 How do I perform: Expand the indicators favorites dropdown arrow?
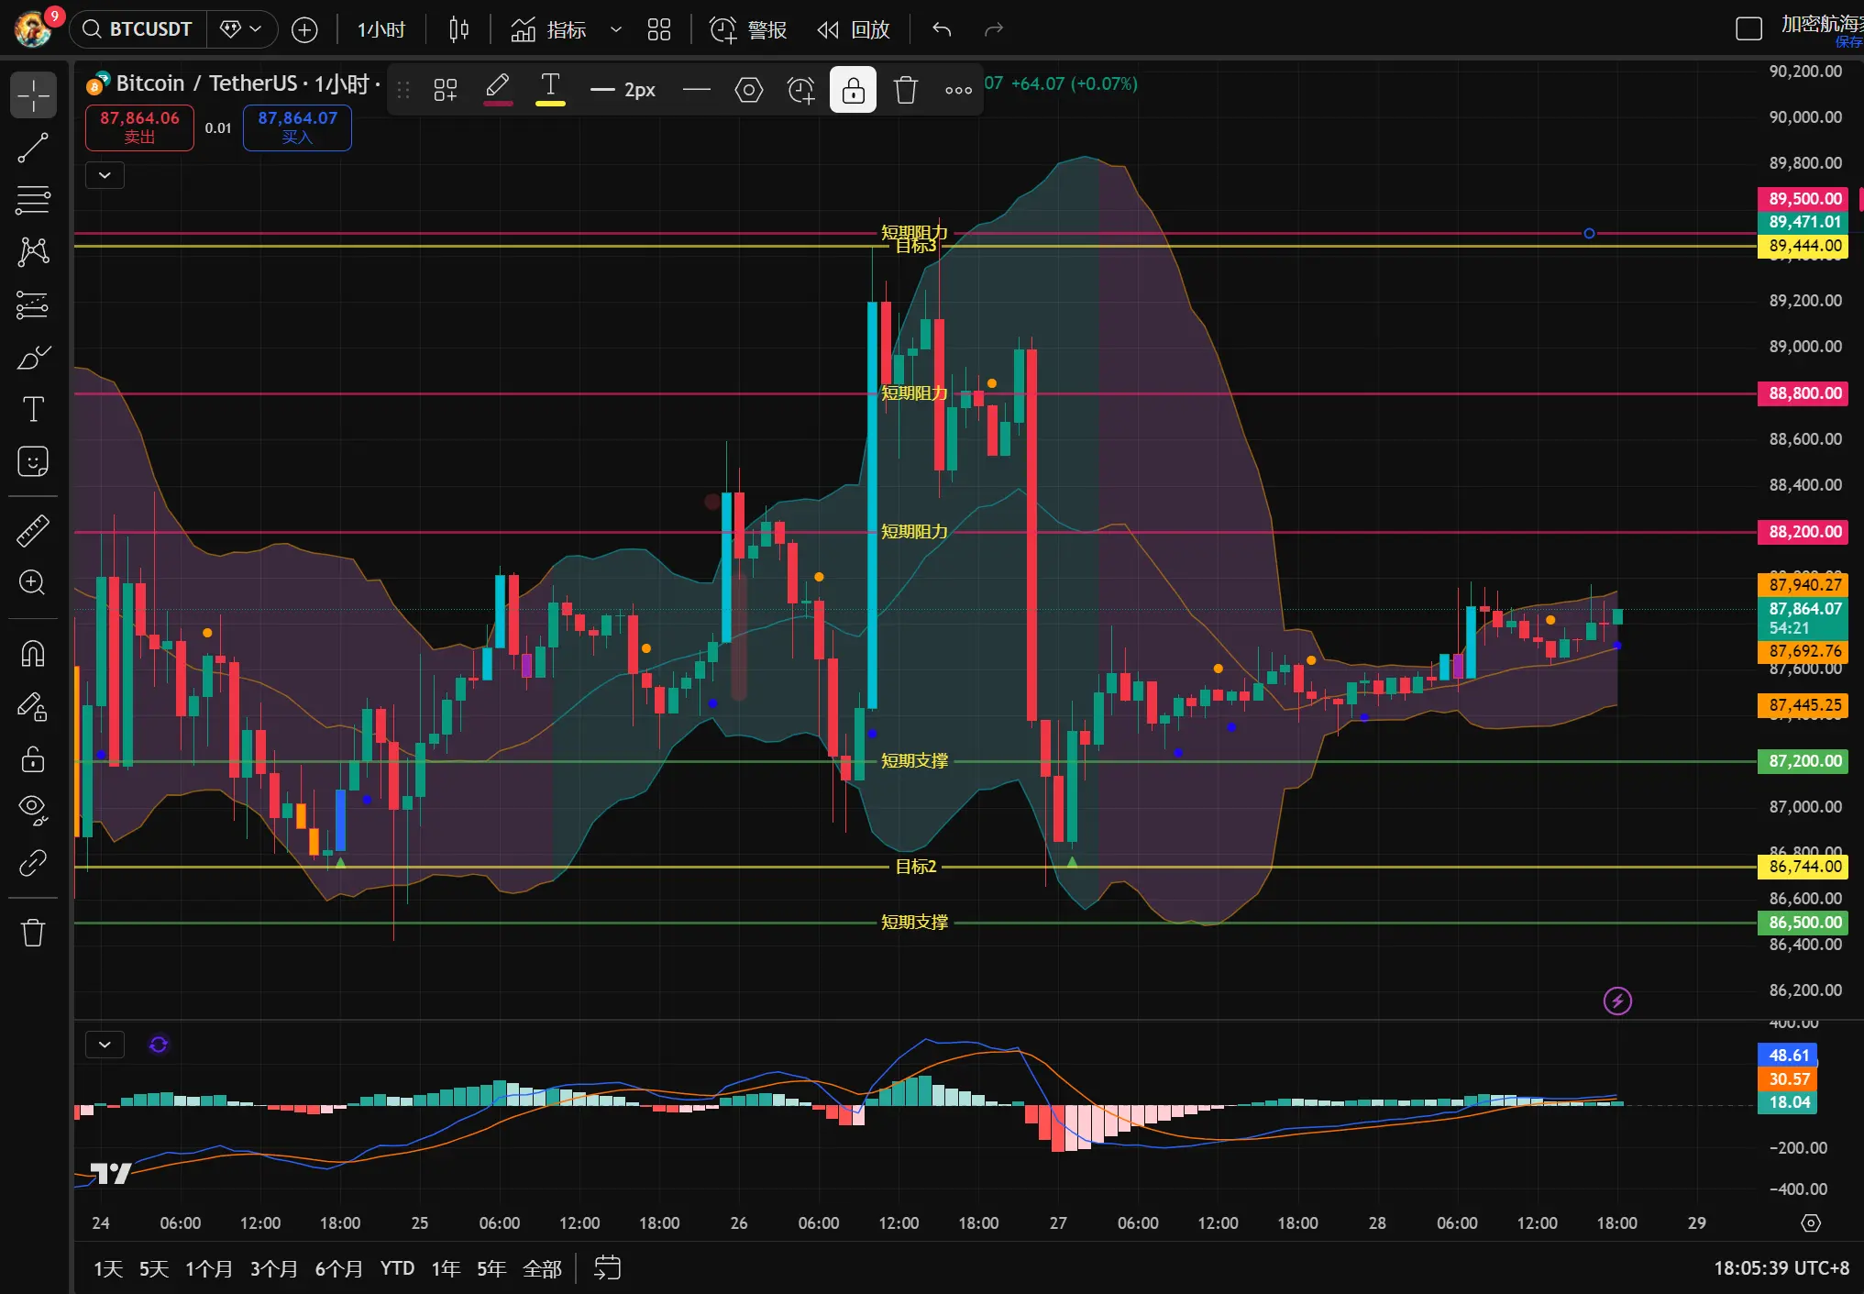616,29
